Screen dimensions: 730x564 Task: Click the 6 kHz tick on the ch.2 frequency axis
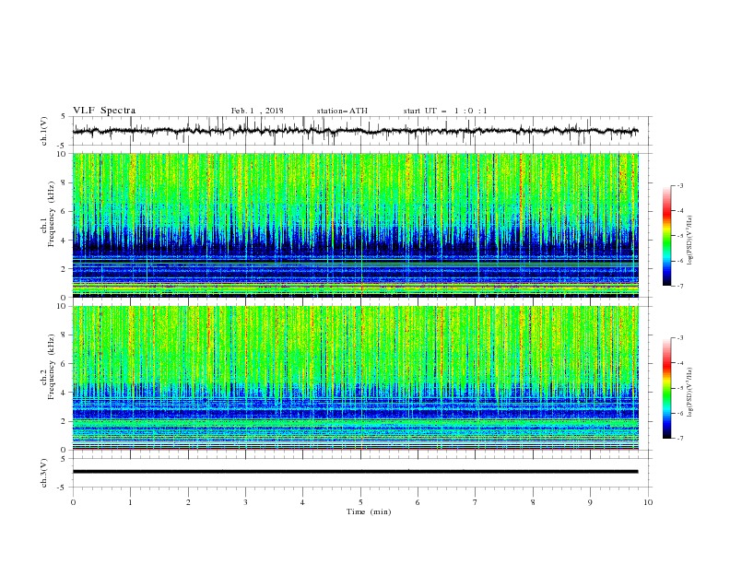(x=65, y=364)
